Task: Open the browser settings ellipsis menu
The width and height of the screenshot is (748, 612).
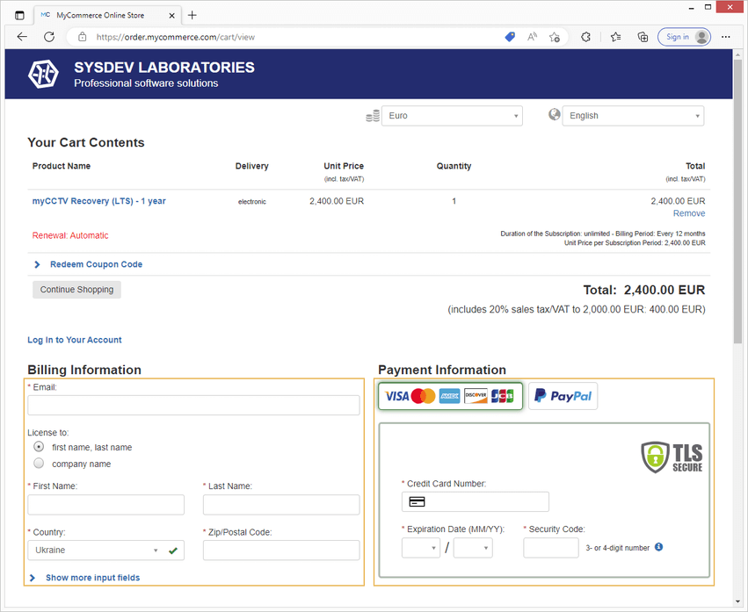Action: point(725,37)
